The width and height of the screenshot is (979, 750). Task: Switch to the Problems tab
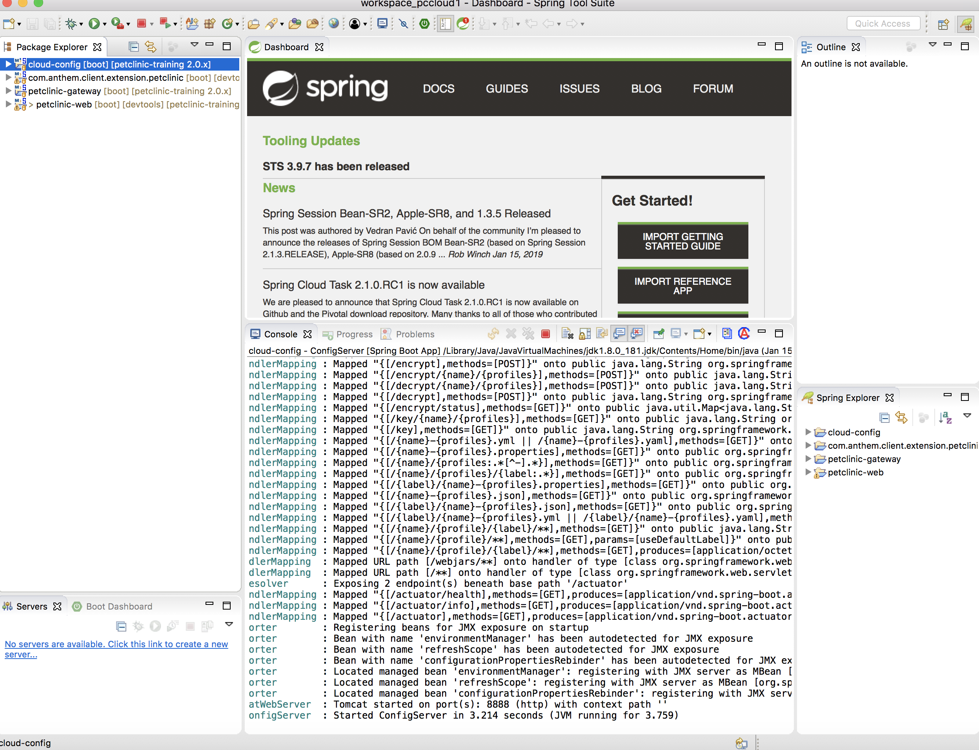pos(407,334)
